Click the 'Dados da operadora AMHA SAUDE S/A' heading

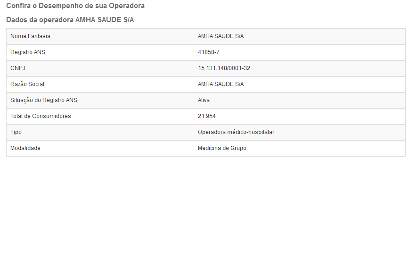click(x=70, y=20)
